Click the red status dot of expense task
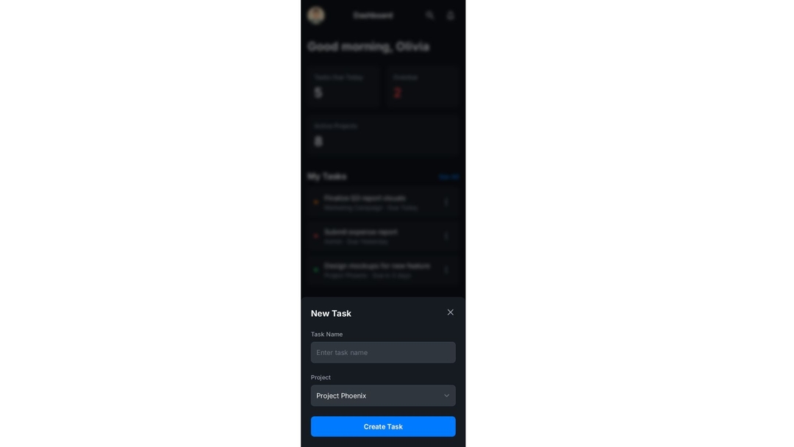Screen dimensions: 794x447 tap(316, 236)
